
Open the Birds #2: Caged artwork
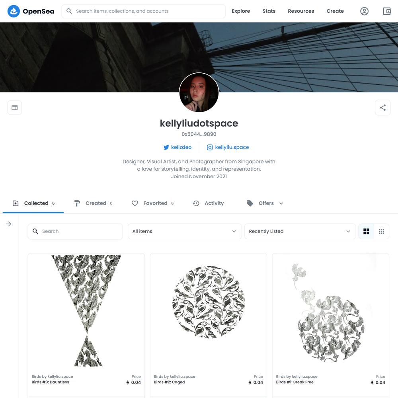209,310
